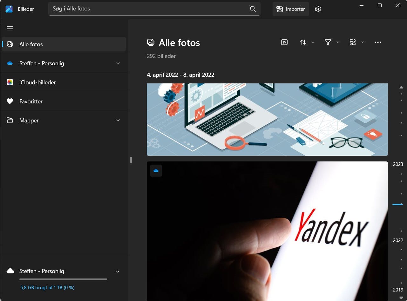Click the Importér button
The image size is (407, 301).
(291, 9)
